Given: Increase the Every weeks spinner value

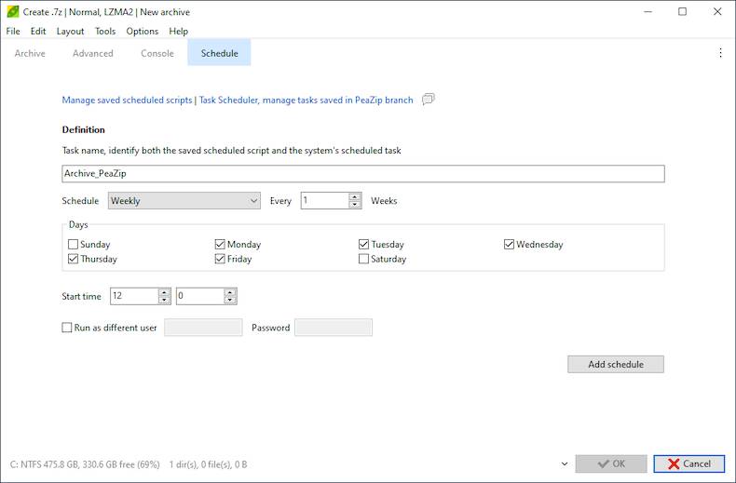Looking at the screenshot, I should (355, 196).
